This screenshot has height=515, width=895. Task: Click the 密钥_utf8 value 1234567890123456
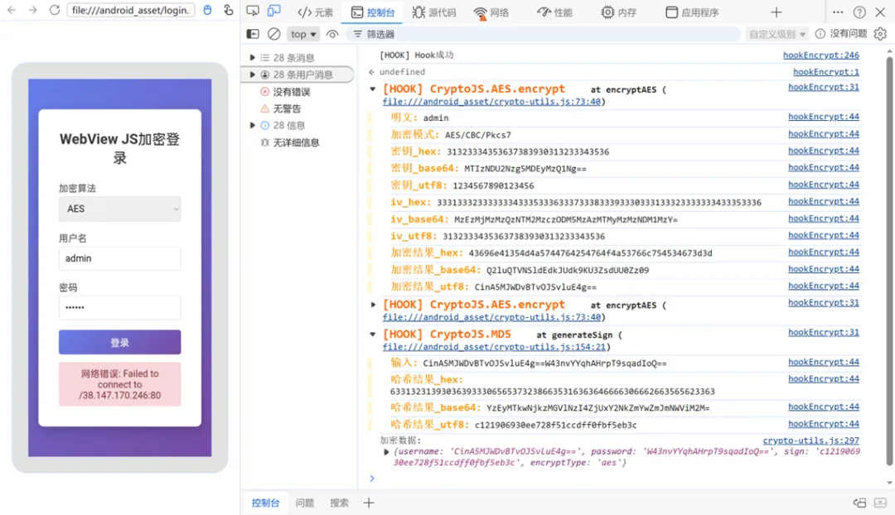pyautogui.click(x=493, y=186)
